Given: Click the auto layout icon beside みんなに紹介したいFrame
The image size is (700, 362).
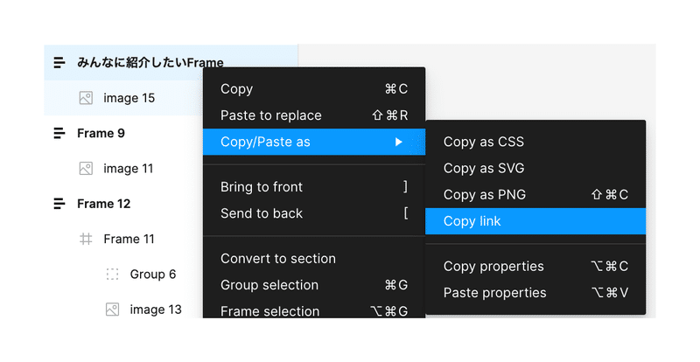Looking at the screenshot, I should (x=59, y=62).
